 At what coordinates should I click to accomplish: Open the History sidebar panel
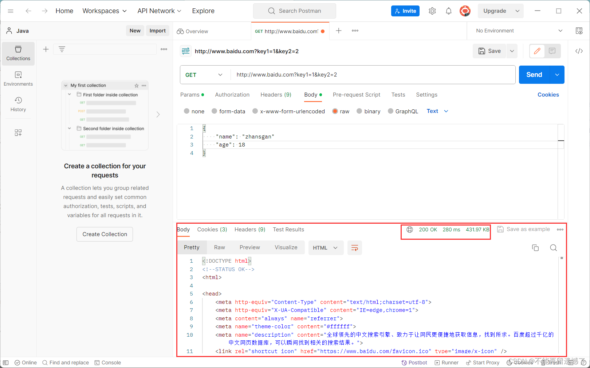pos(18,104)
